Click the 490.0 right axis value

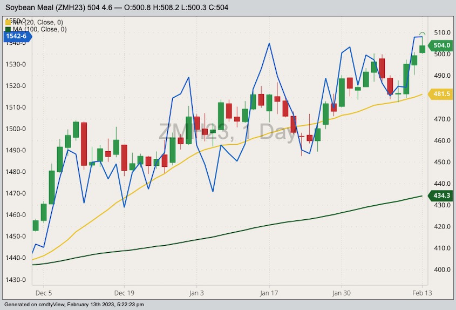tap(443, 76)
